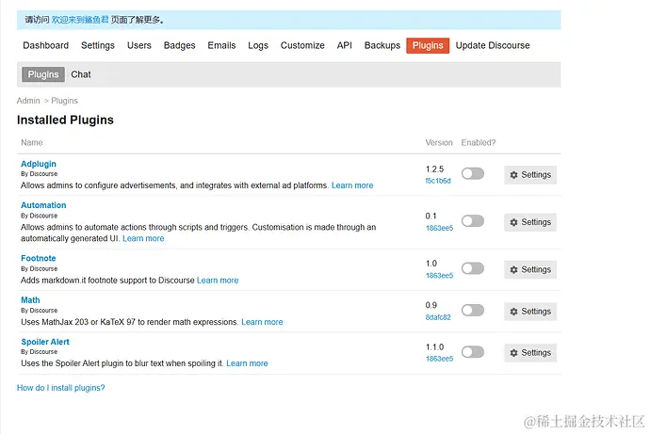The width and height of the screenshot is (650, 434).
Task: Open the Backups admin tab
Action: (382, 45)
